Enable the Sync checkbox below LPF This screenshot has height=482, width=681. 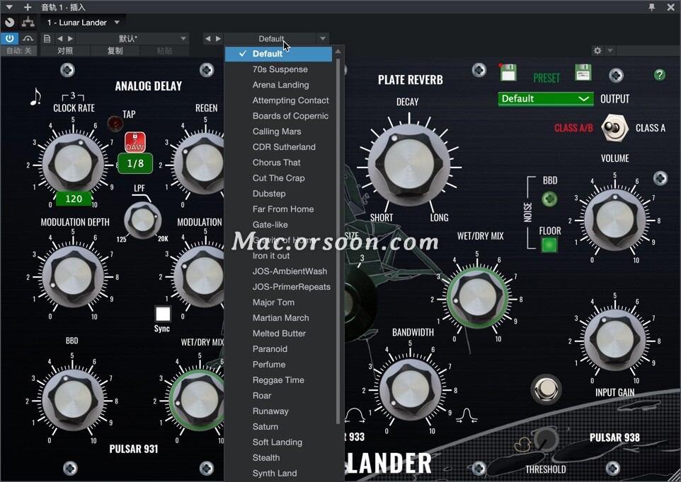(162, 313)
